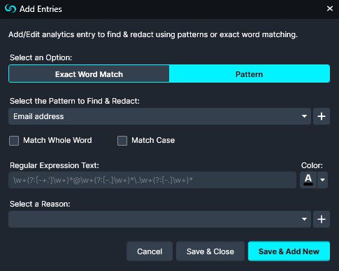The height and width of the screenshot is (271, 339).
Task: Select the Pattern option tab
Action: [x=250, y=74]
